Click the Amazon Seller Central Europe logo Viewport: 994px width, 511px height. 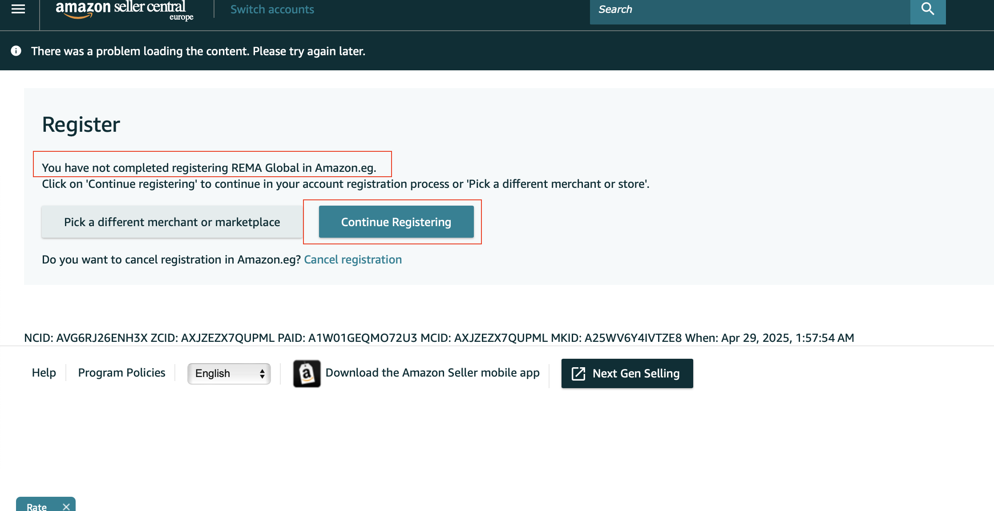tap(125, 10)
